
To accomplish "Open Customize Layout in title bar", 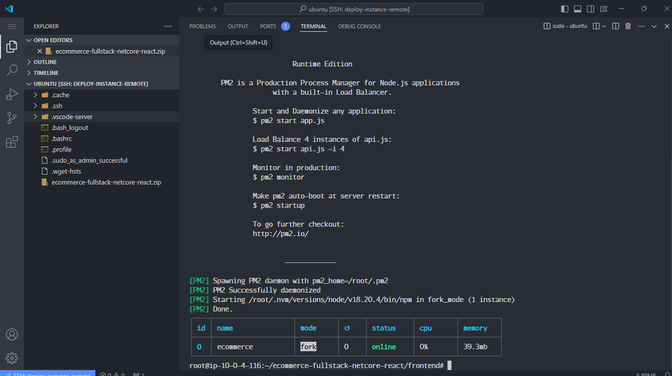I will pos(603,9).
